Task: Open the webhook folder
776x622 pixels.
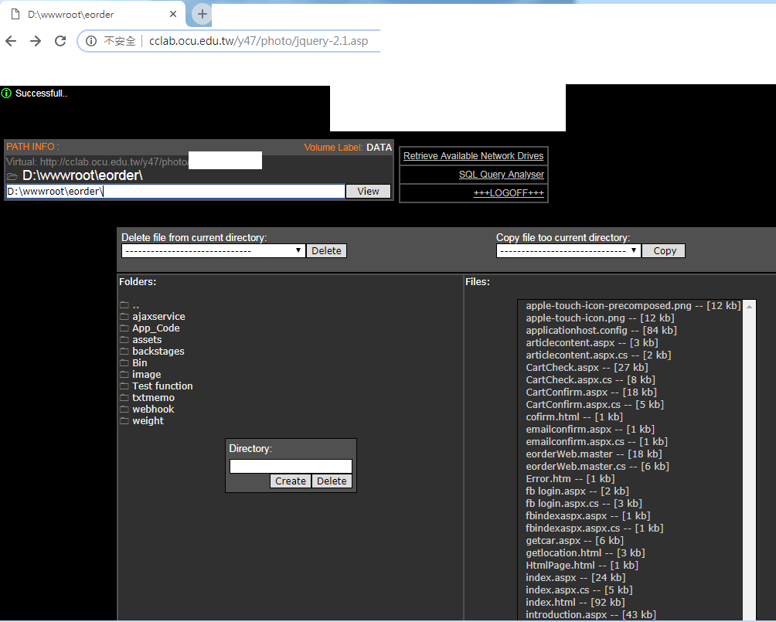Action: pyautogui.click(x=153, y=410)
